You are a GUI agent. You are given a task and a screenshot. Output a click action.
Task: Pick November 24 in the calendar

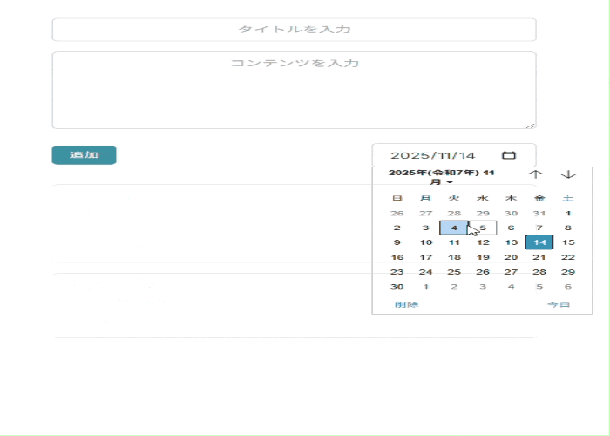point(425,272)
